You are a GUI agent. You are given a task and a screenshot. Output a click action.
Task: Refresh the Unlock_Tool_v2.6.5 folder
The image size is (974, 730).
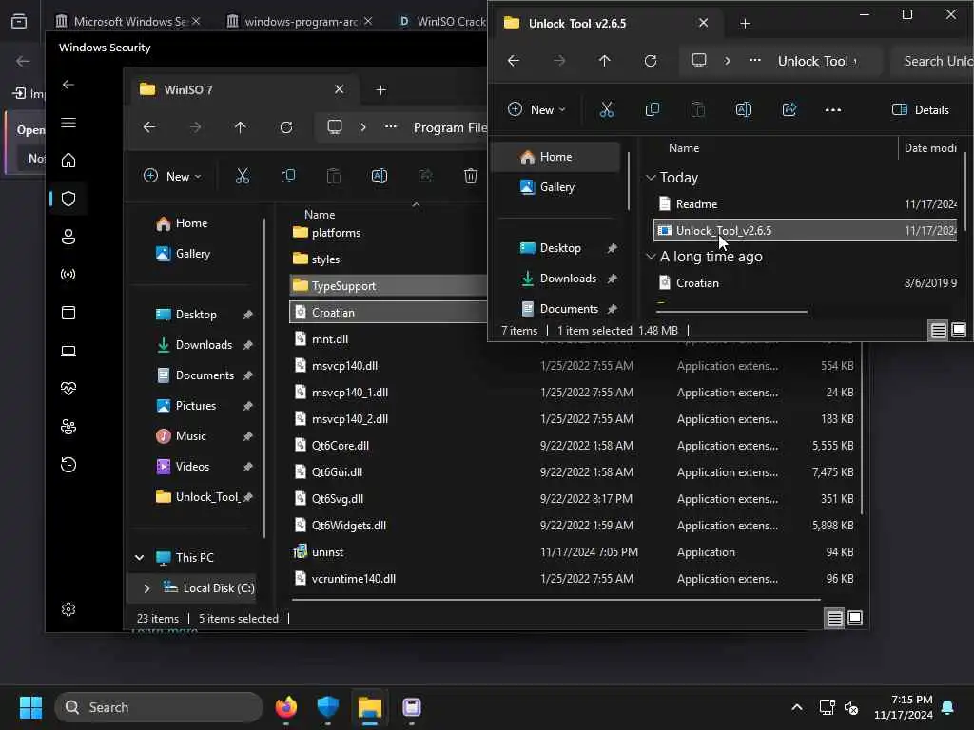pos(651,61)
